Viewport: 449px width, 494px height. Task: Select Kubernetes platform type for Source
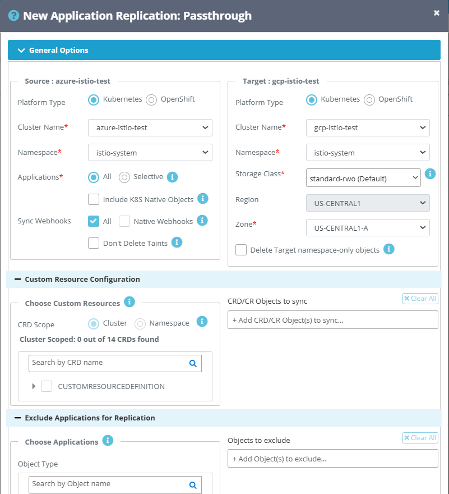click(94, 100)
